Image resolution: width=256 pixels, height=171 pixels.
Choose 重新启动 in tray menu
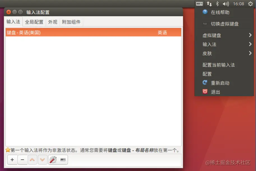[224, 83]
